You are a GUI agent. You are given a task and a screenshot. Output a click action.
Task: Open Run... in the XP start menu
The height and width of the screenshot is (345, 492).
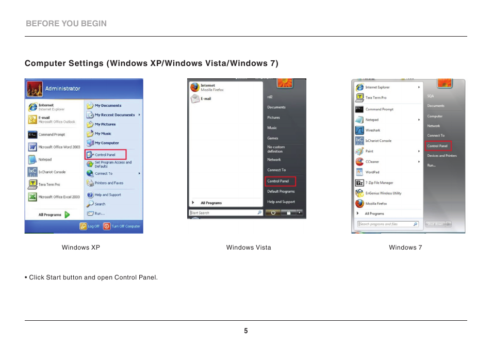[x=96, y=213]
